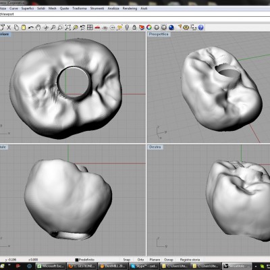Click Registra storia in status bar
270x270 pixels.
coord(190,259)
